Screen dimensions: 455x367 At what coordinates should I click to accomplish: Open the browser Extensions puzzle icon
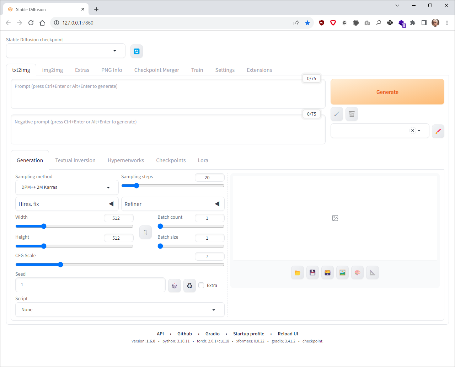(413, 23)
